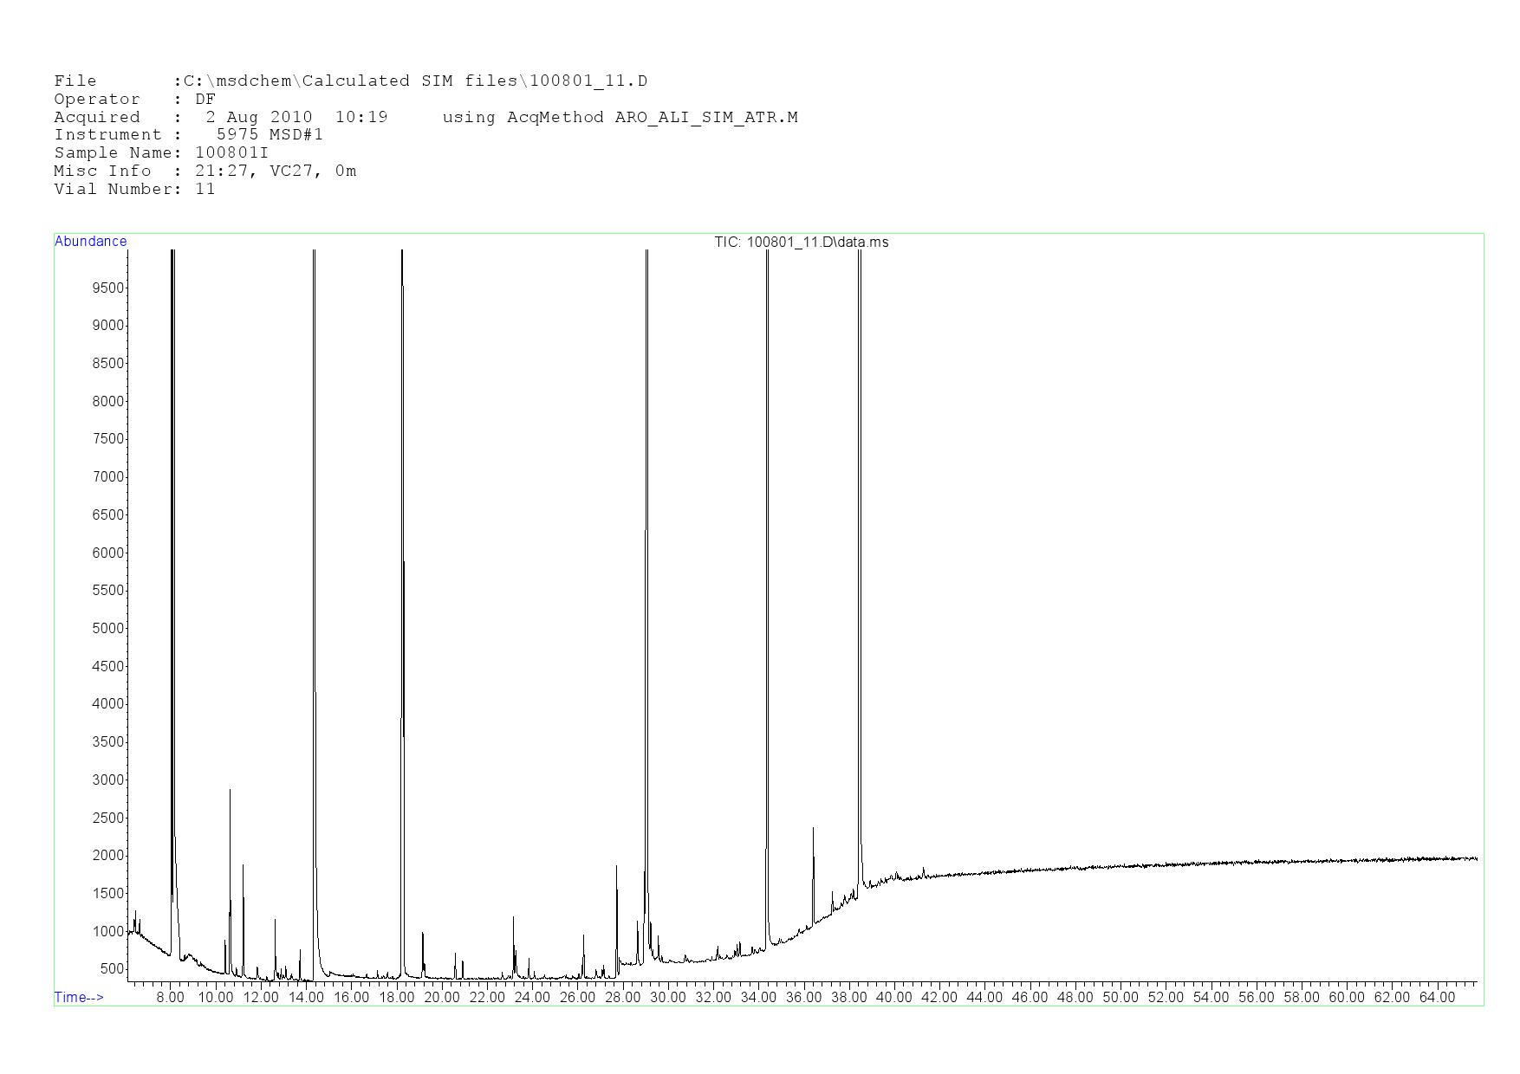
Task: Click the file path line in header
Action: [x=350, y=81]
